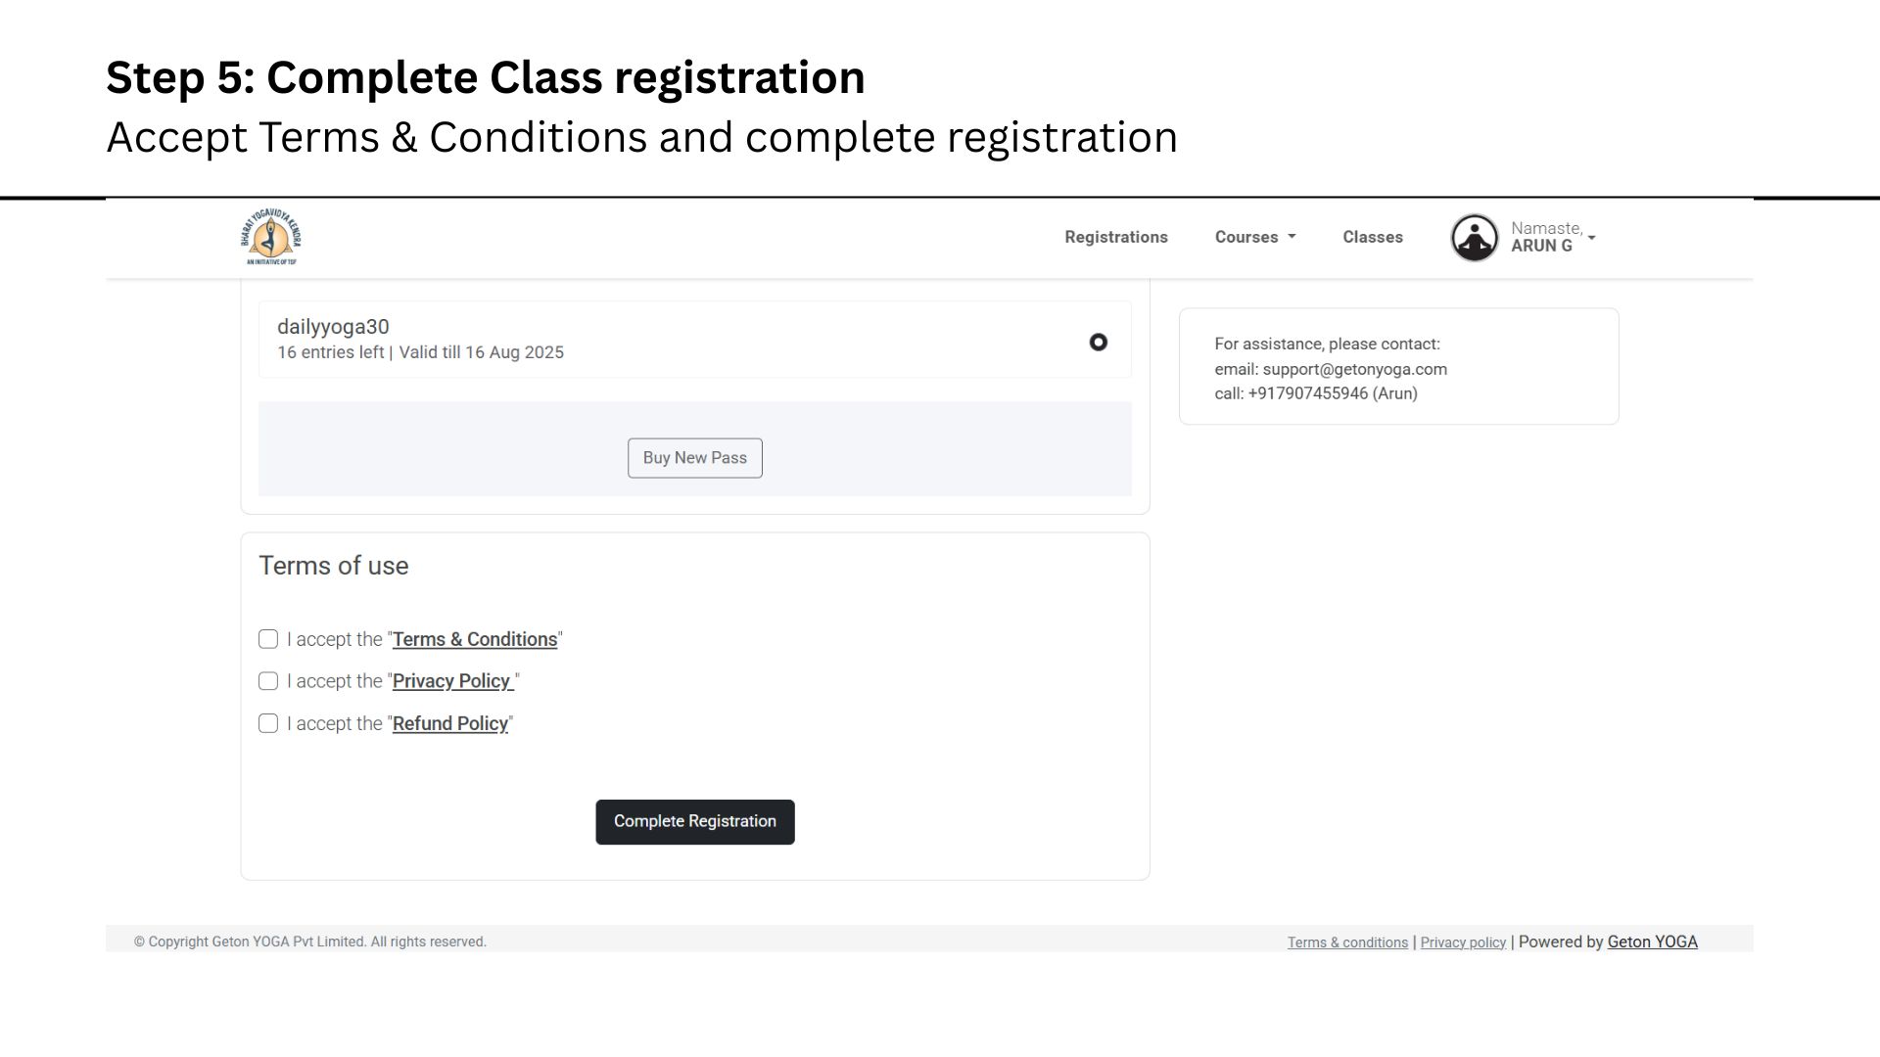Visit the Geton YOGA footer link
Image resolution: width=1880 pixels, height=1057 pixels.
coord(1652,942)
